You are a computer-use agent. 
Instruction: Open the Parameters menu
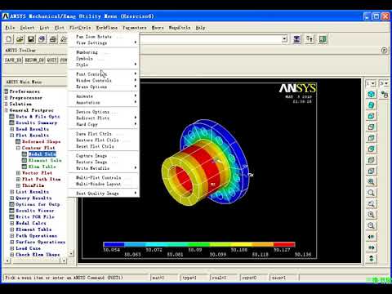click(135, 28)
